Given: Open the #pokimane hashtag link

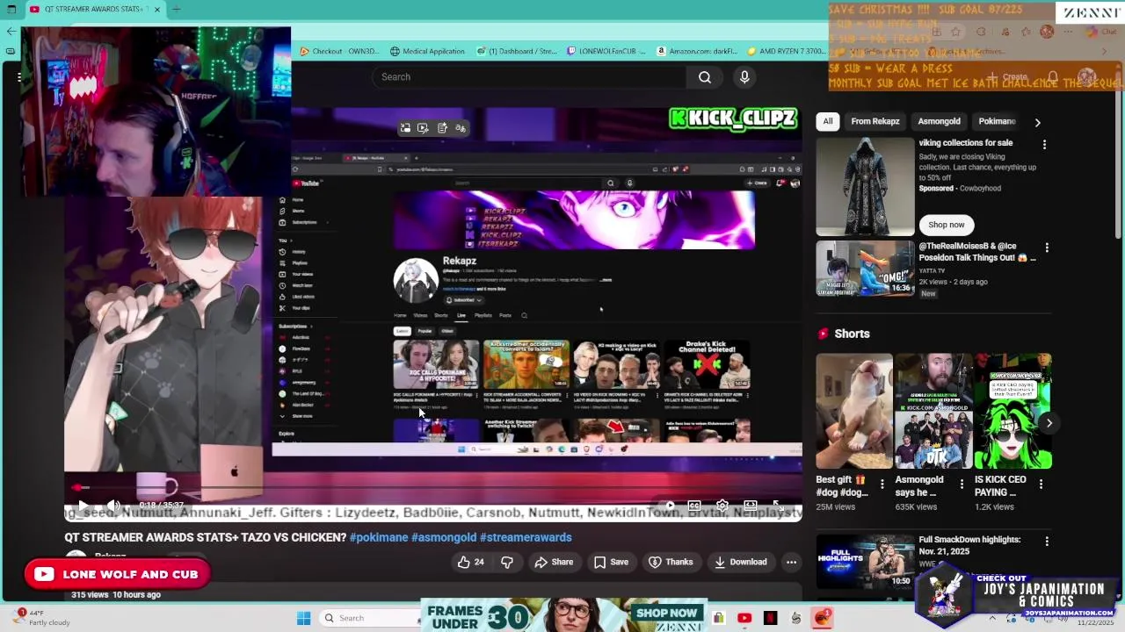Looking at the screenshot, I should click(x=379, y=537).
